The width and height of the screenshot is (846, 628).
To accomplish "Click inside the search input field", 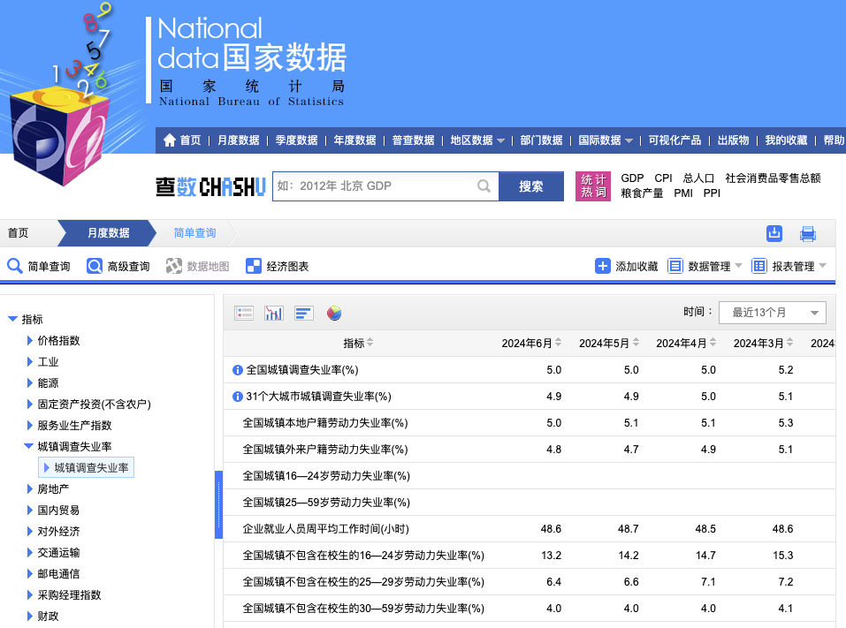I will click(x=380, y=186).
